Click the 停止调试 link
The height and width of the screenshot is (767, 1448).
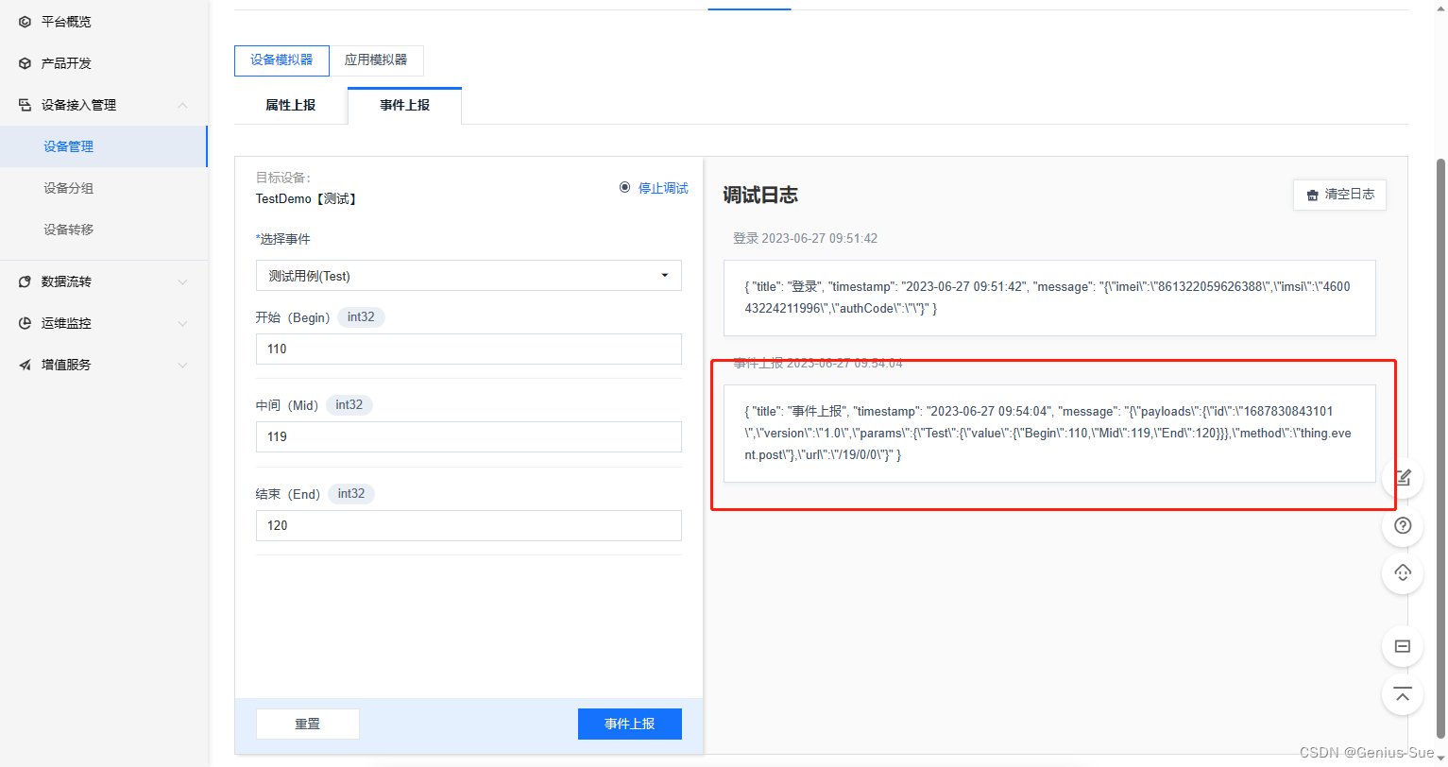coord(663,188)
